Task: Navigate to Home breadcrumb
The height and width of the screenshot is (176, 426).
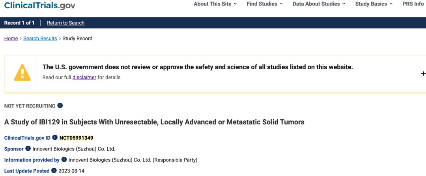Action: 11,39
